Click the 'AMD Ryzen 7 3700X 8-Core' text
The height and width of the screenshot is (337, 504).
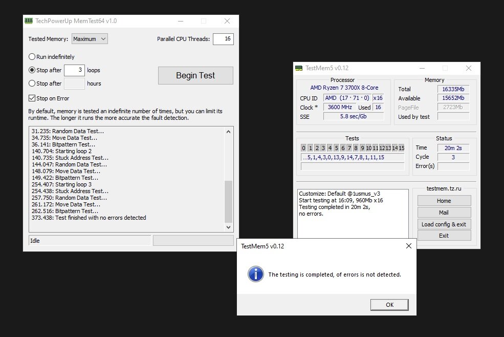pos(344,88)
